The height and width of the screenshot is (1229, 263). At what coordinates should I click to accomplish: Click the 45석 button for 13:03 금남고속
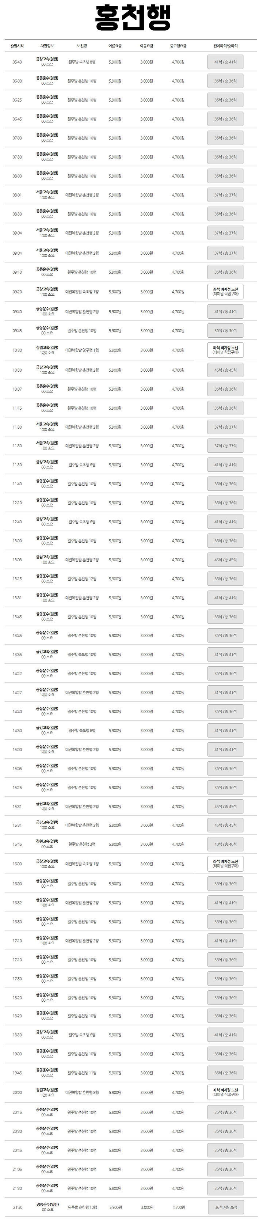(225, 560)
